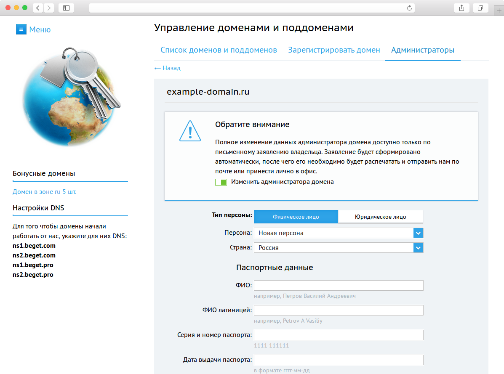Open 'Список доменов и поддоменов' tab
504x374 pixels.
(x=219, y=50)
